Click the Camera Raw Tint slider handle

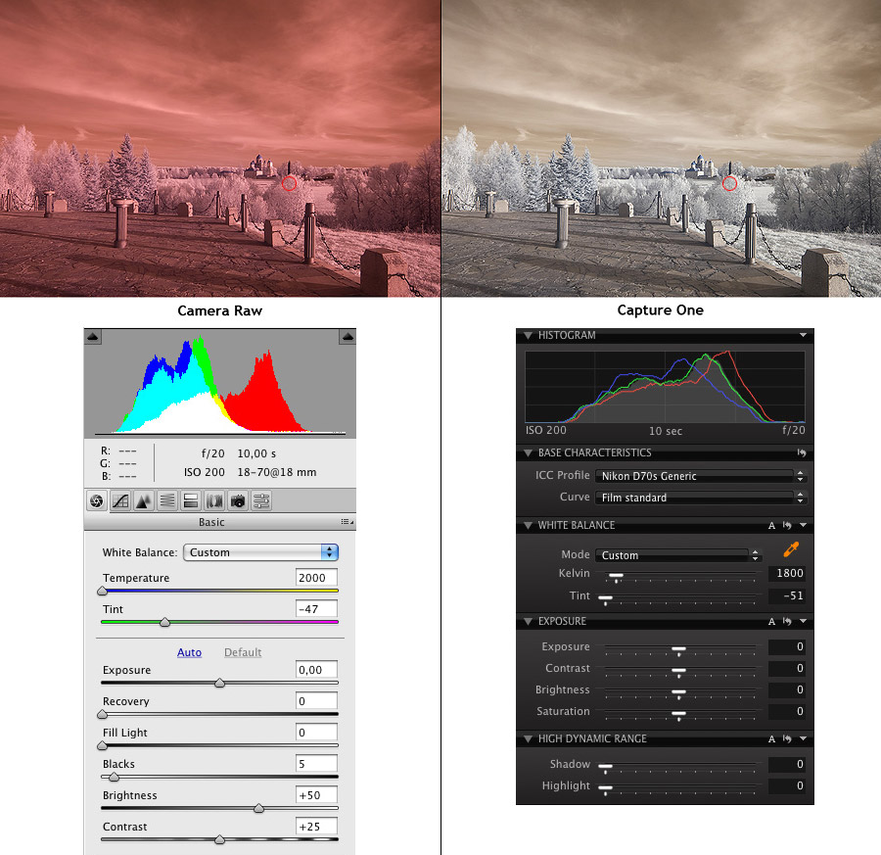pos(164,622)
